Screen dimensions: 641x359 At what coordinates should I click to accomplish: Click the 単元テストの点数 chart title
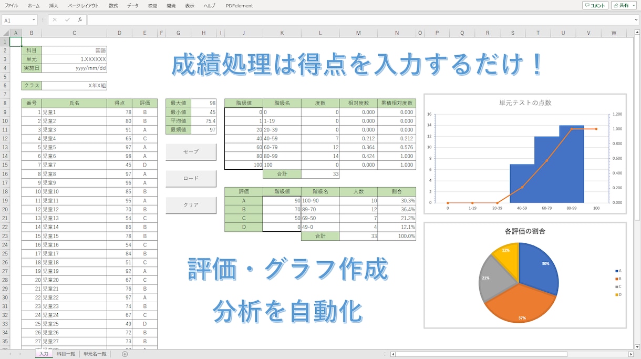(x=525, y=102)
